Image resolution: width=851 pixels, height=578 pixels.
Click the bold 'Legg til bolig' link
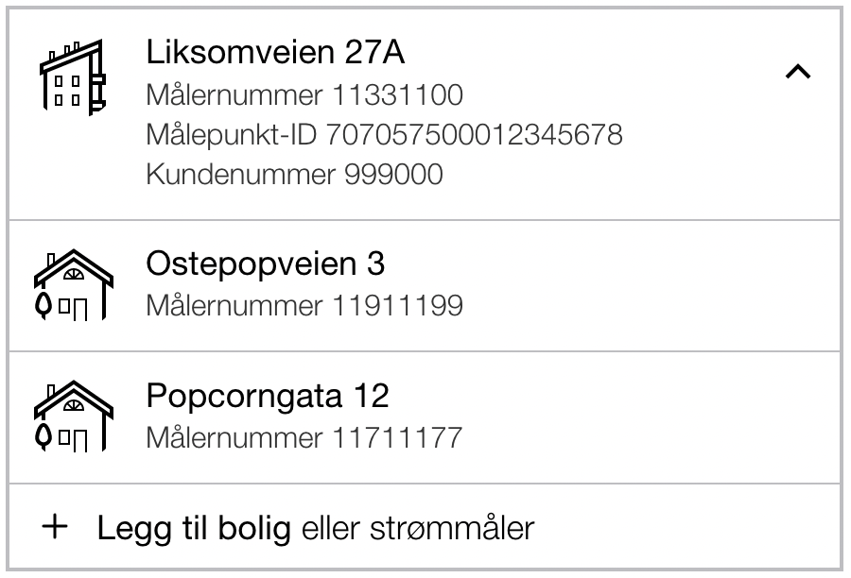[194, 528]
